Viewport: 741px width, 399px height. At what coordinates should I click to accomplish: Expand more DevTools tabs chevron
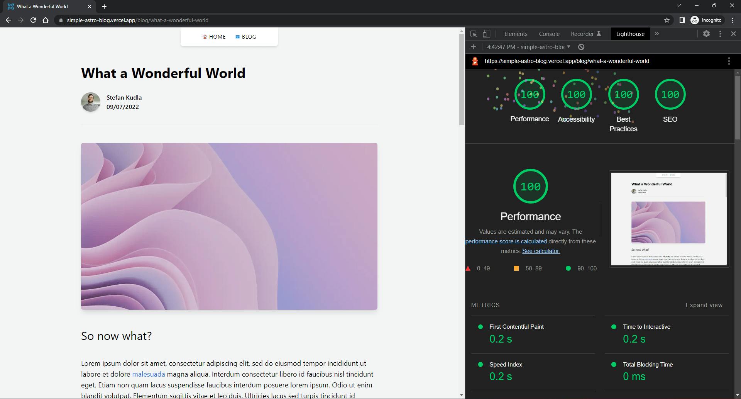coord(656,34)
